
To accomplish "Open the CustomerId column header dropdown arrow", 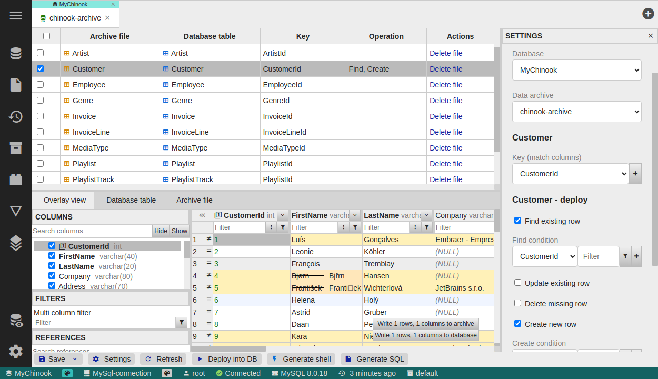I will tap(283, 215).
